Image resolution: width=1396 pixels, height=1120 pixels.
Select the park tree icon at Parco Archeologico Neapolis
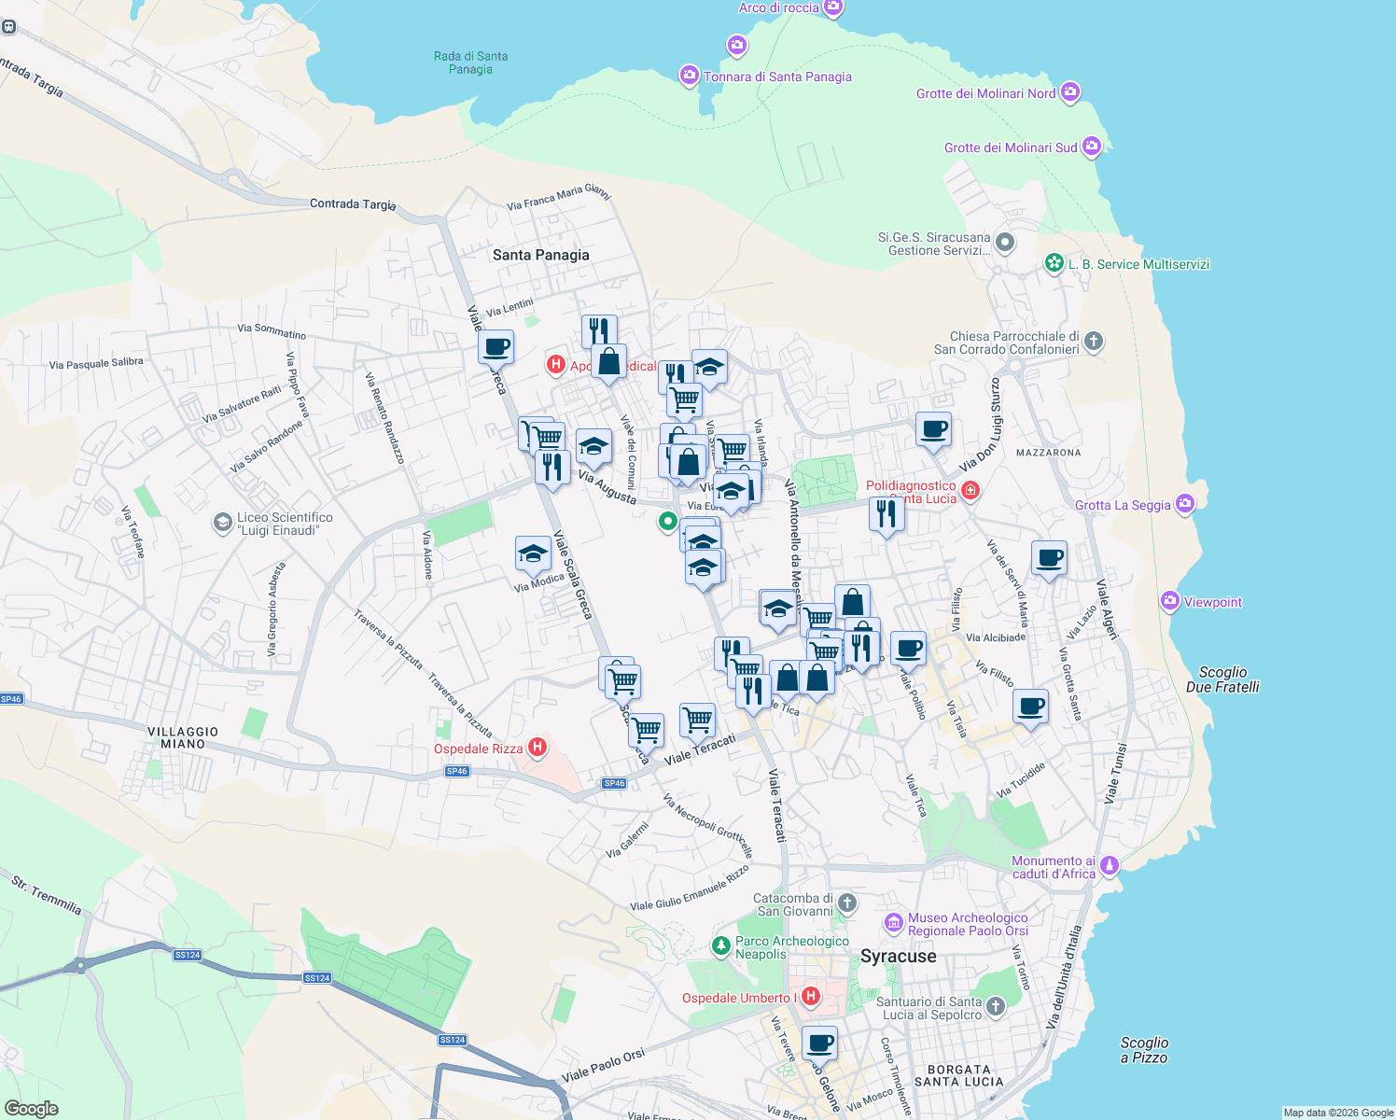[x=723, y=946]
